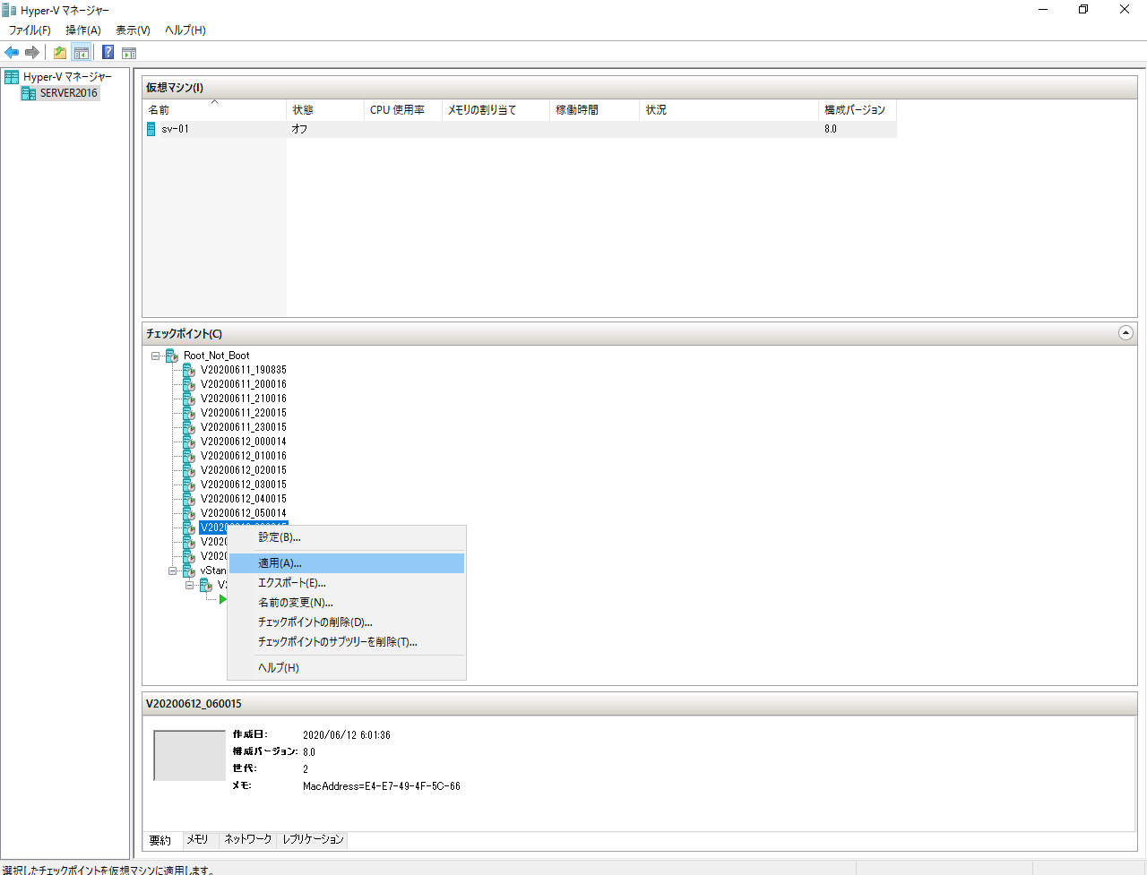Click the sv-01 virtual machine icon
This screenshot has height=875, width=1147.
point(151,129)
